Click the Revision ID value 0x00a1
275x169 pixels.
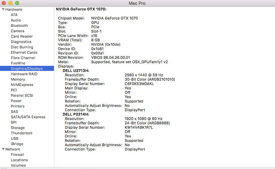97,53
